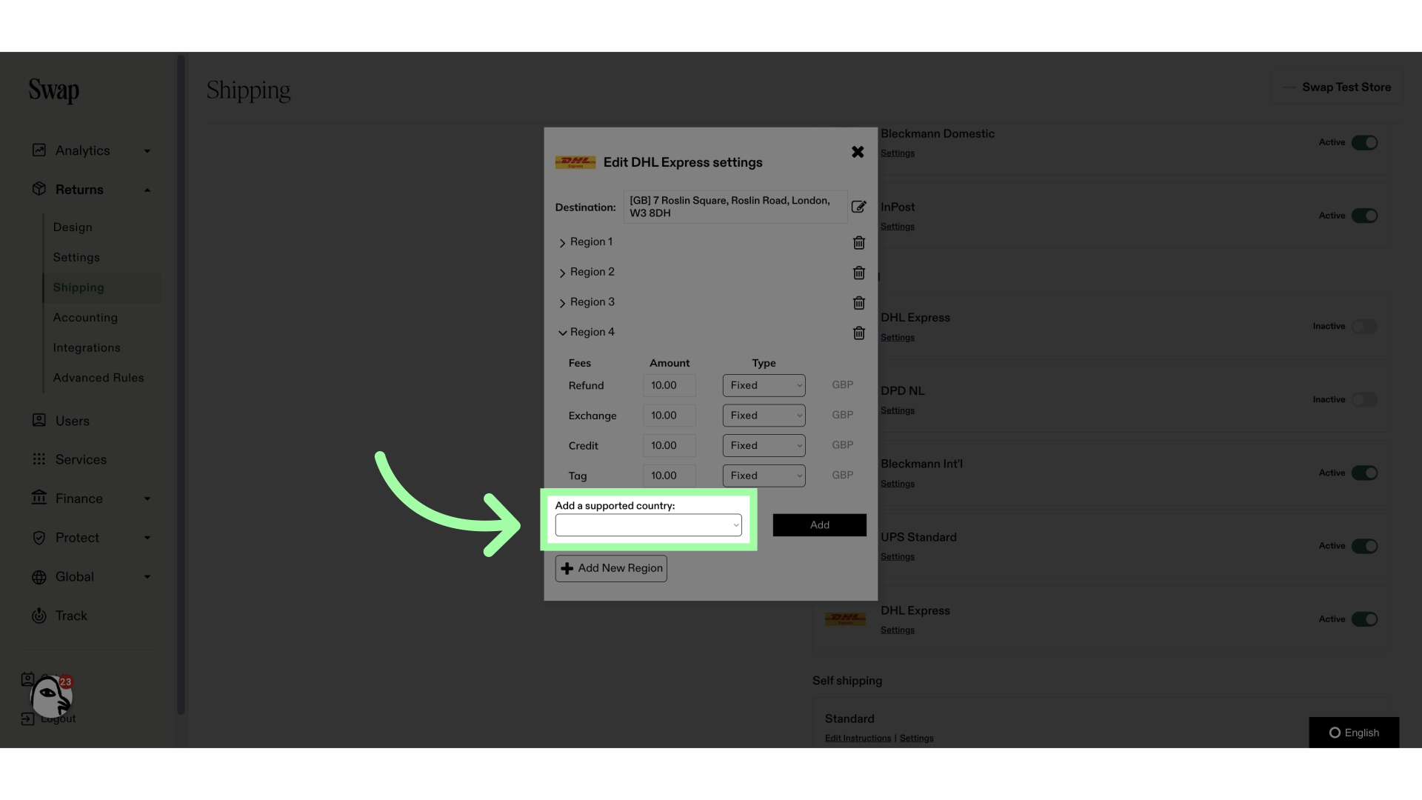Select the supported country dropdown
Screen dimensions: 1422x800
(649, 525)
